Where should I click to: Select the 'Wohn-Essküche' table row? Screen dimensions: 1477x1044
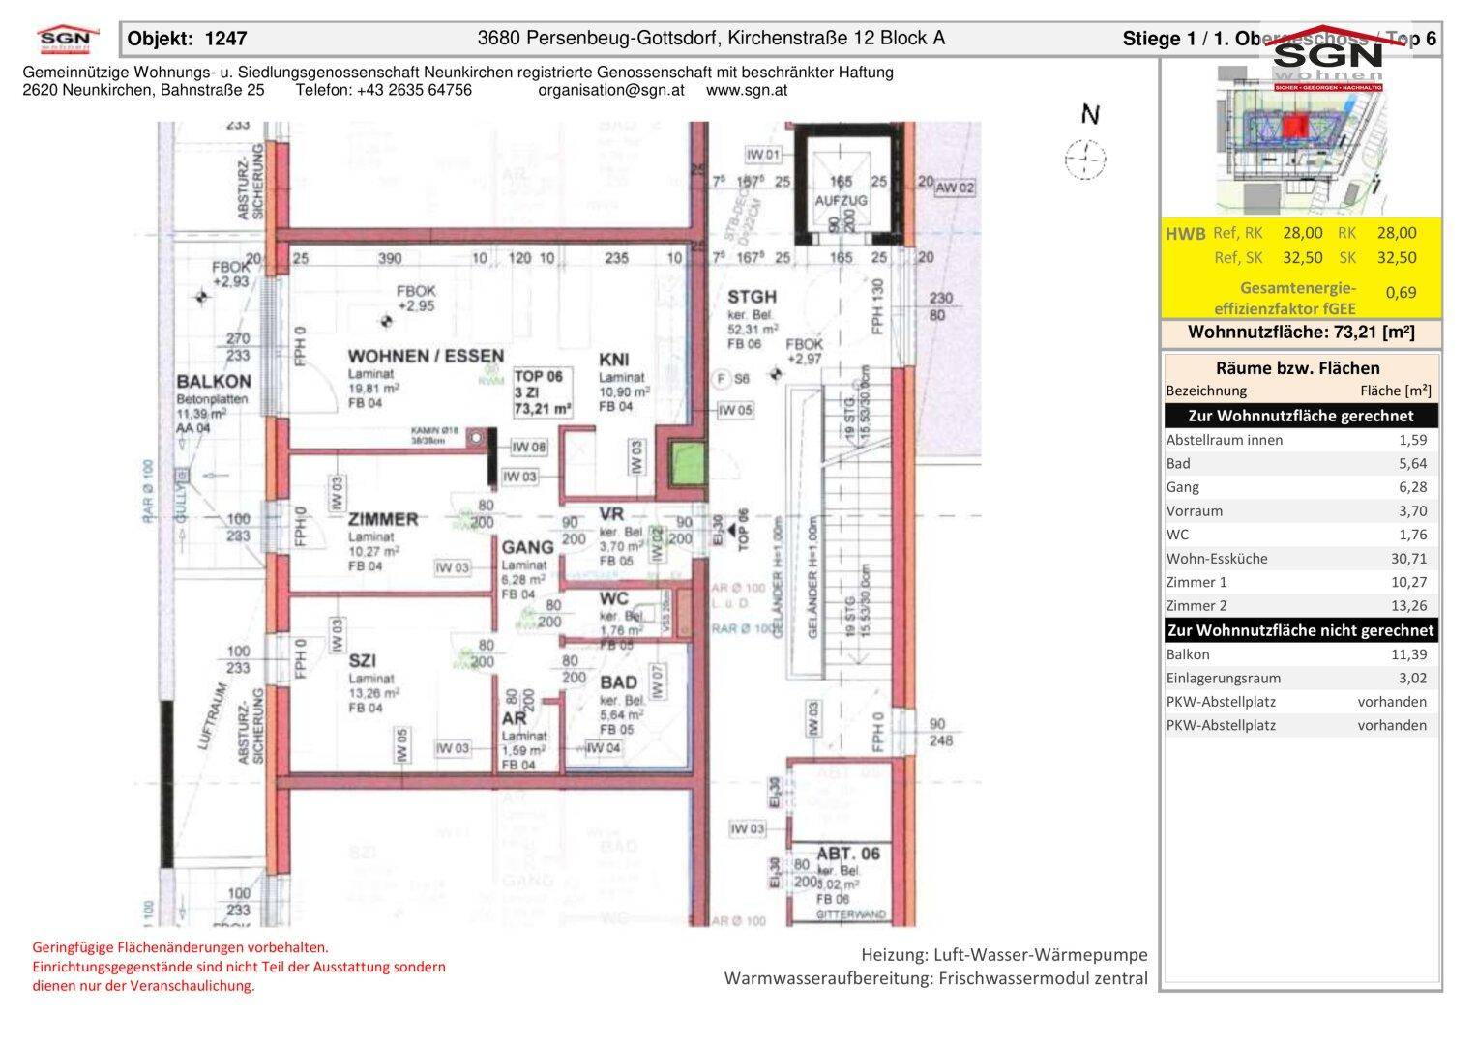click(1301, 559)
